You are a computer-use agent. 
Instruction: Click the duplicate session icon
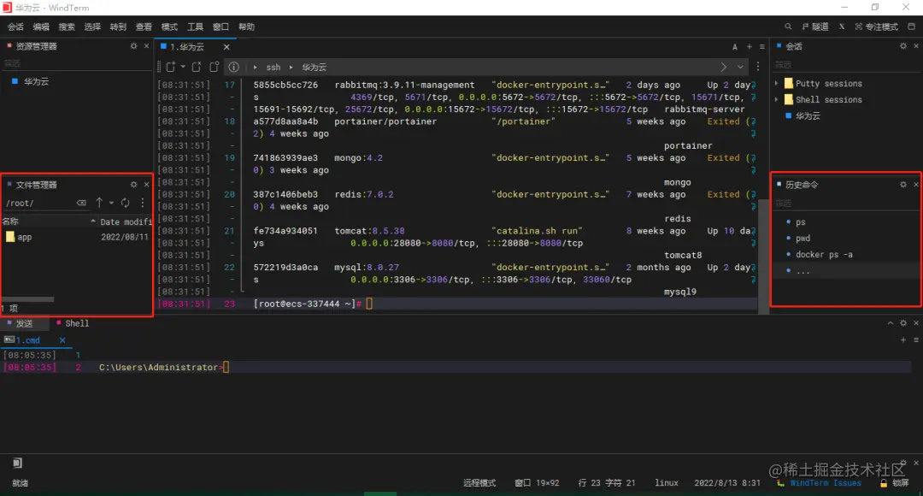coord(196,67)
